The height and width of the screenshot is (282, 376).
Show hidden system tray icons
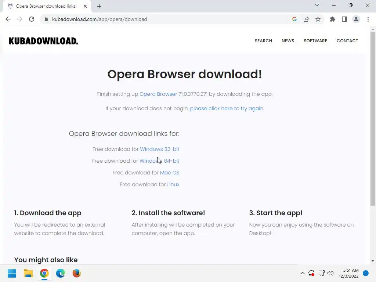click(303, 273)
